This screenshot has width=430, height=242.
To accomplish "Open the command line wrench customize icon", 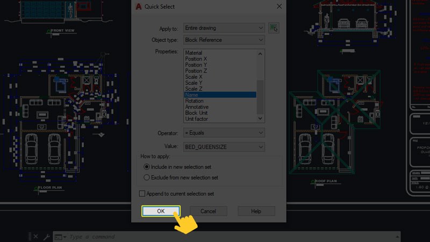I will click(x=46, y=237).
